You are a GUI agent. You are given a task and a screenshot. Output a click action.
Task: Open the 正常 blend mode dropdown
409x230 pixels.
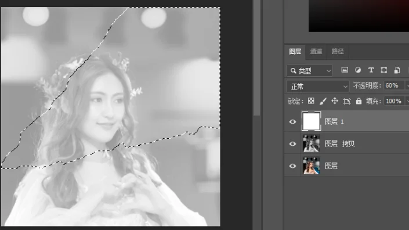(318, 86)
